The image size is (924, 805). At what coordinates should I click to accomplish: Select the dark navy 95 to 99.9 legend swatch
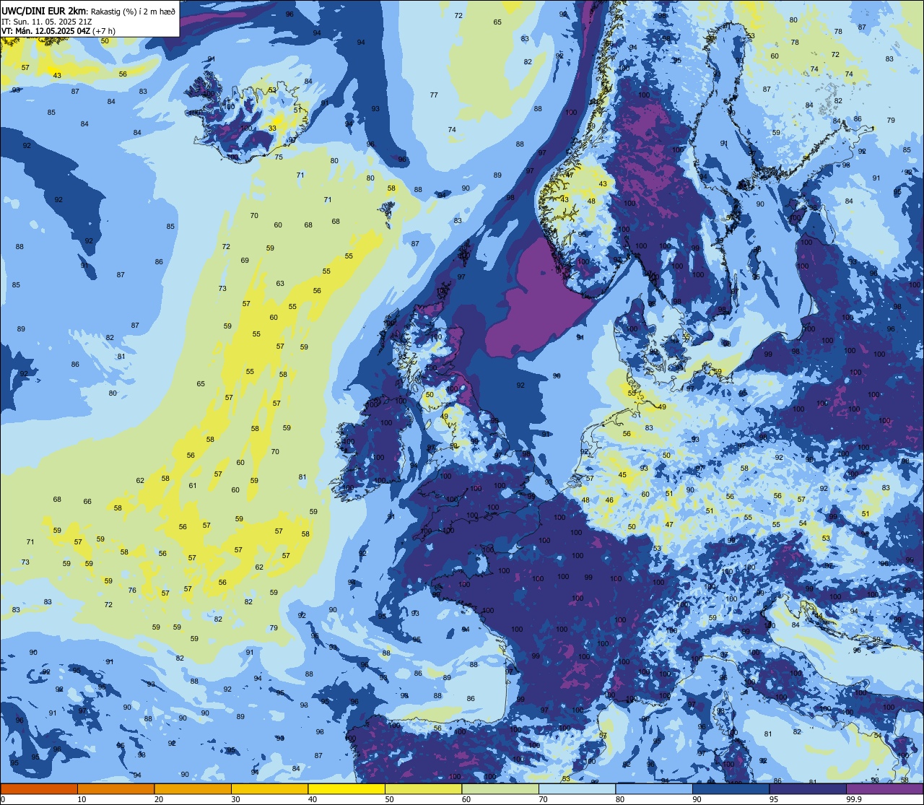click(x=808, y=788)
